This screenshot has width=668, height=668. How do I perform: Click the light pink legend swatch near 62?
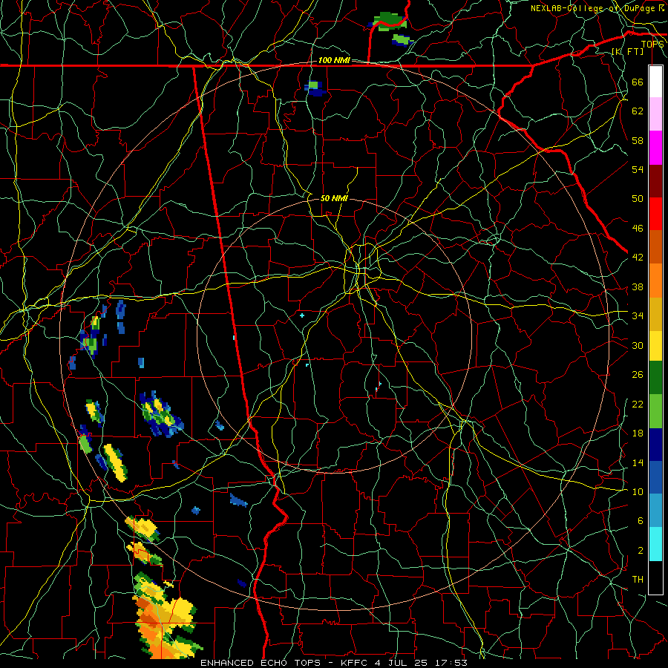655,114
